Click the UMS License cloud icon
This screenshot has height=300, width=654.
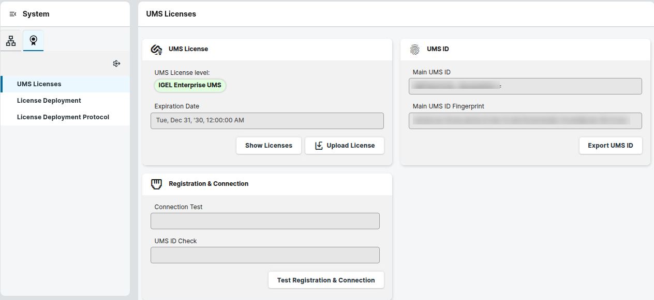point(156,50)
